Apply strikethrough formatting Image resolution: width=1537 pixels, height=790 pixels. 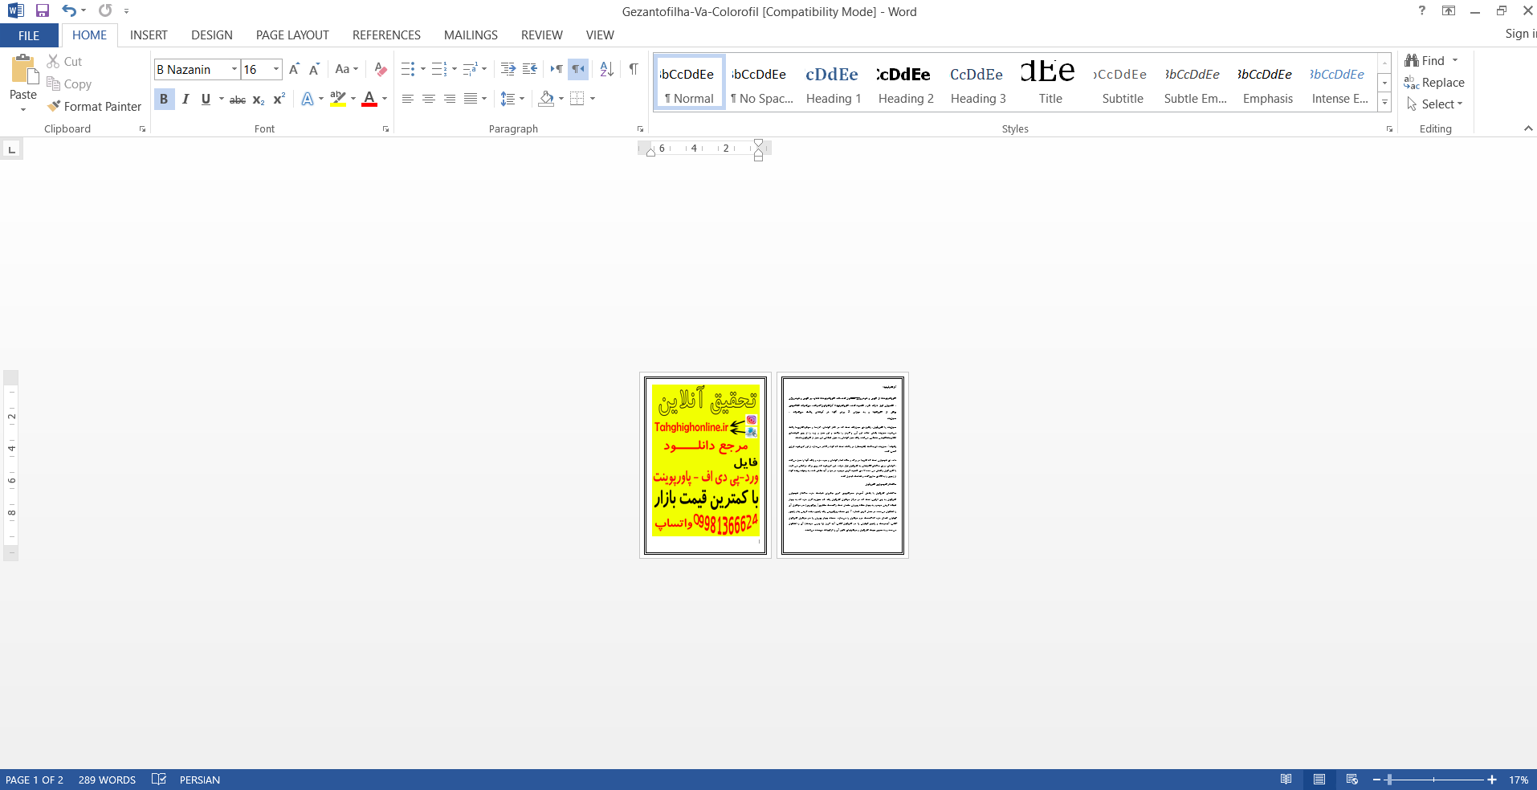238,100
